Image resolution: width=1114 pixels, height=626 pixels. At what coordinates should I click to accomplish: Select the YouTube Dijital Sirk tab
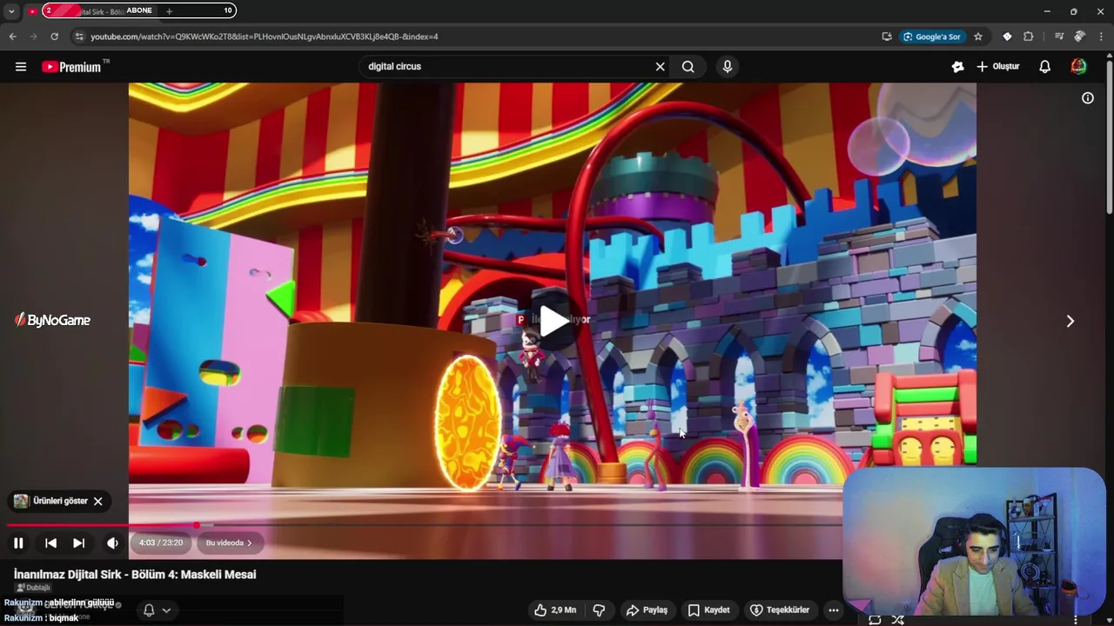point(91,11)
